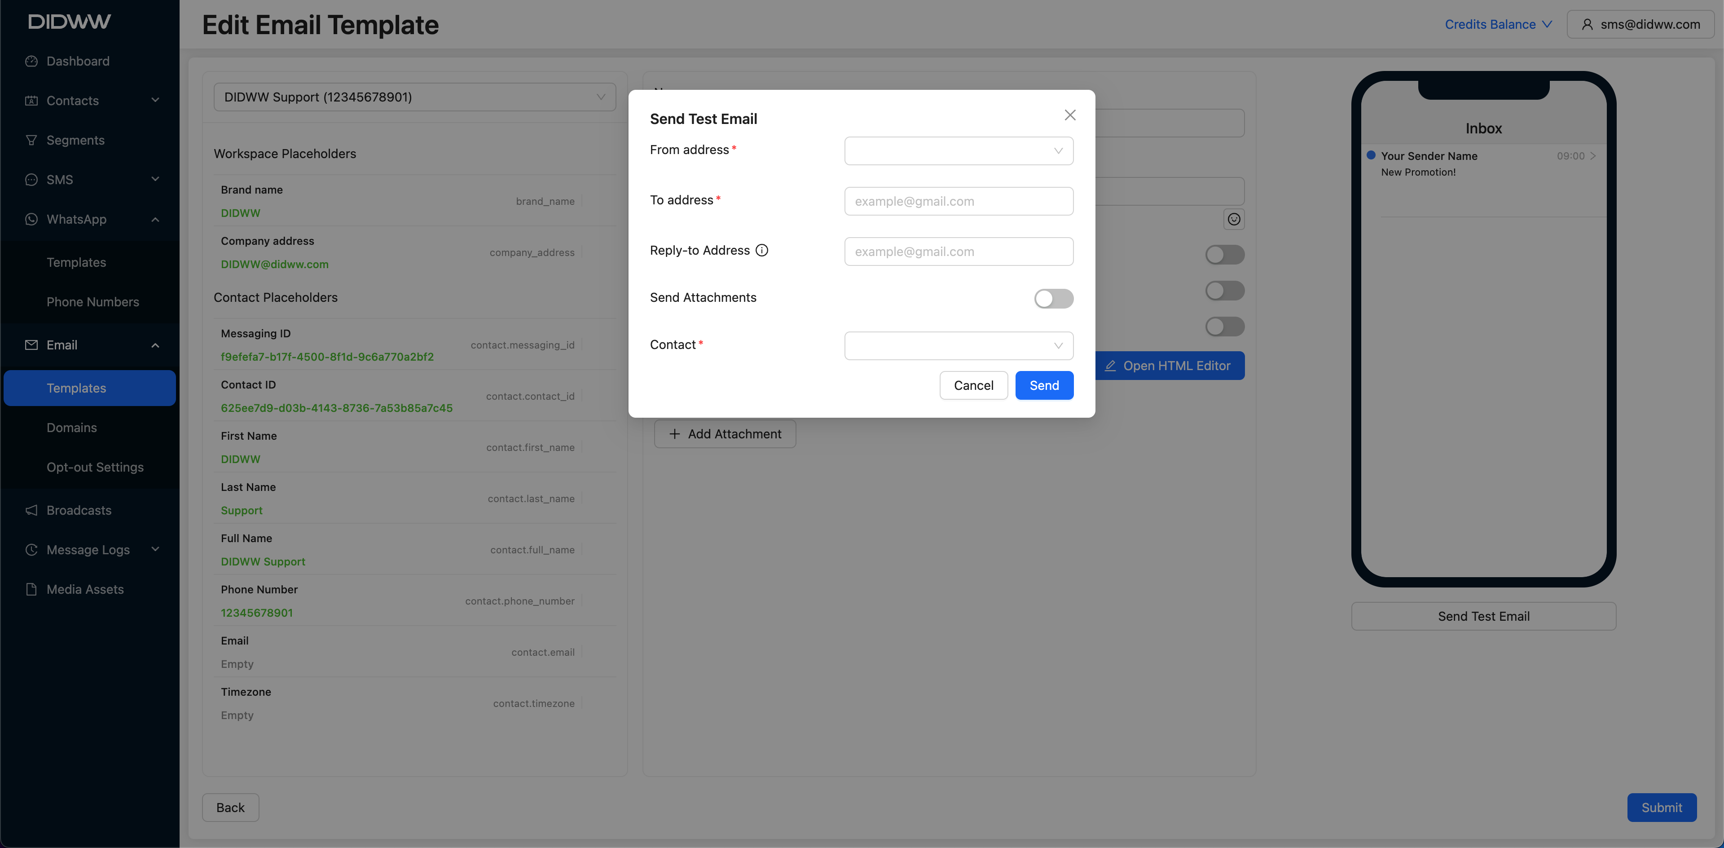Image resolution: width=1724 pixels, height=848 pixels.
Task: Click the Reply-to Address info icon
Action: pos(761,250)
